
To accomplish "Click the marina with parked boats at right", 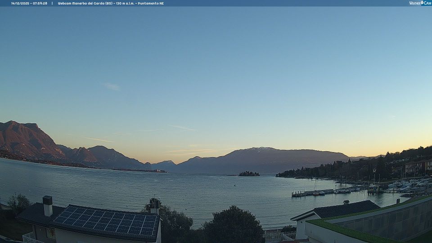I will click(405, 186).
